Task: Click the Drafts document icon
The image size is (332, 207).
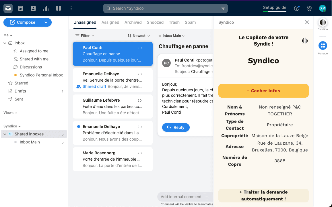Action: pyautogui.click(x=10, y=91)
